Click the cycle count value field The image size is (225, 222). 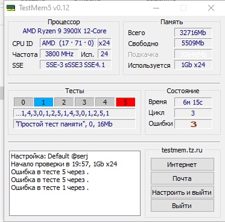193,113
